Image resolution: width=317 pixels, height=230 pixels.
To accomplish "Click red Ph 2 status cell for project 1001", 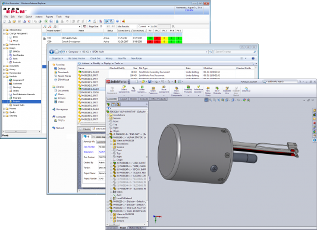I will coord(157,38).
